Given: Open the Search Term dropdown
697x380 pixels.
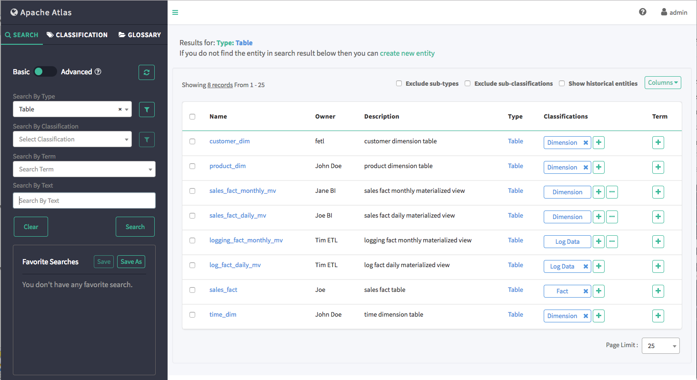Looking at the screenshot, I should click(84, 169).
